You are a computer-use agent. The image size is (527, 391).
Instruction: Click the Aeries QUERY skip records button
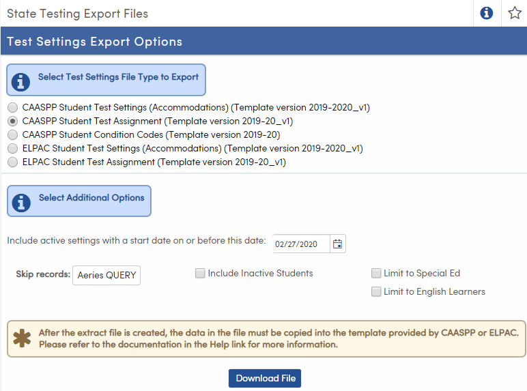tap(106, 275)
